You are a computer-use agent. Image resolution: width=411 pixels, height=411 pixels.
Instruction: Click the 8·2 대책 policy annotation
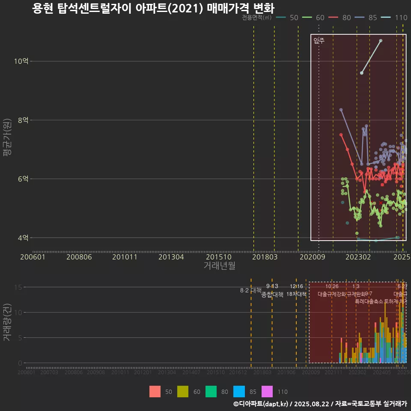coord(251,290)
